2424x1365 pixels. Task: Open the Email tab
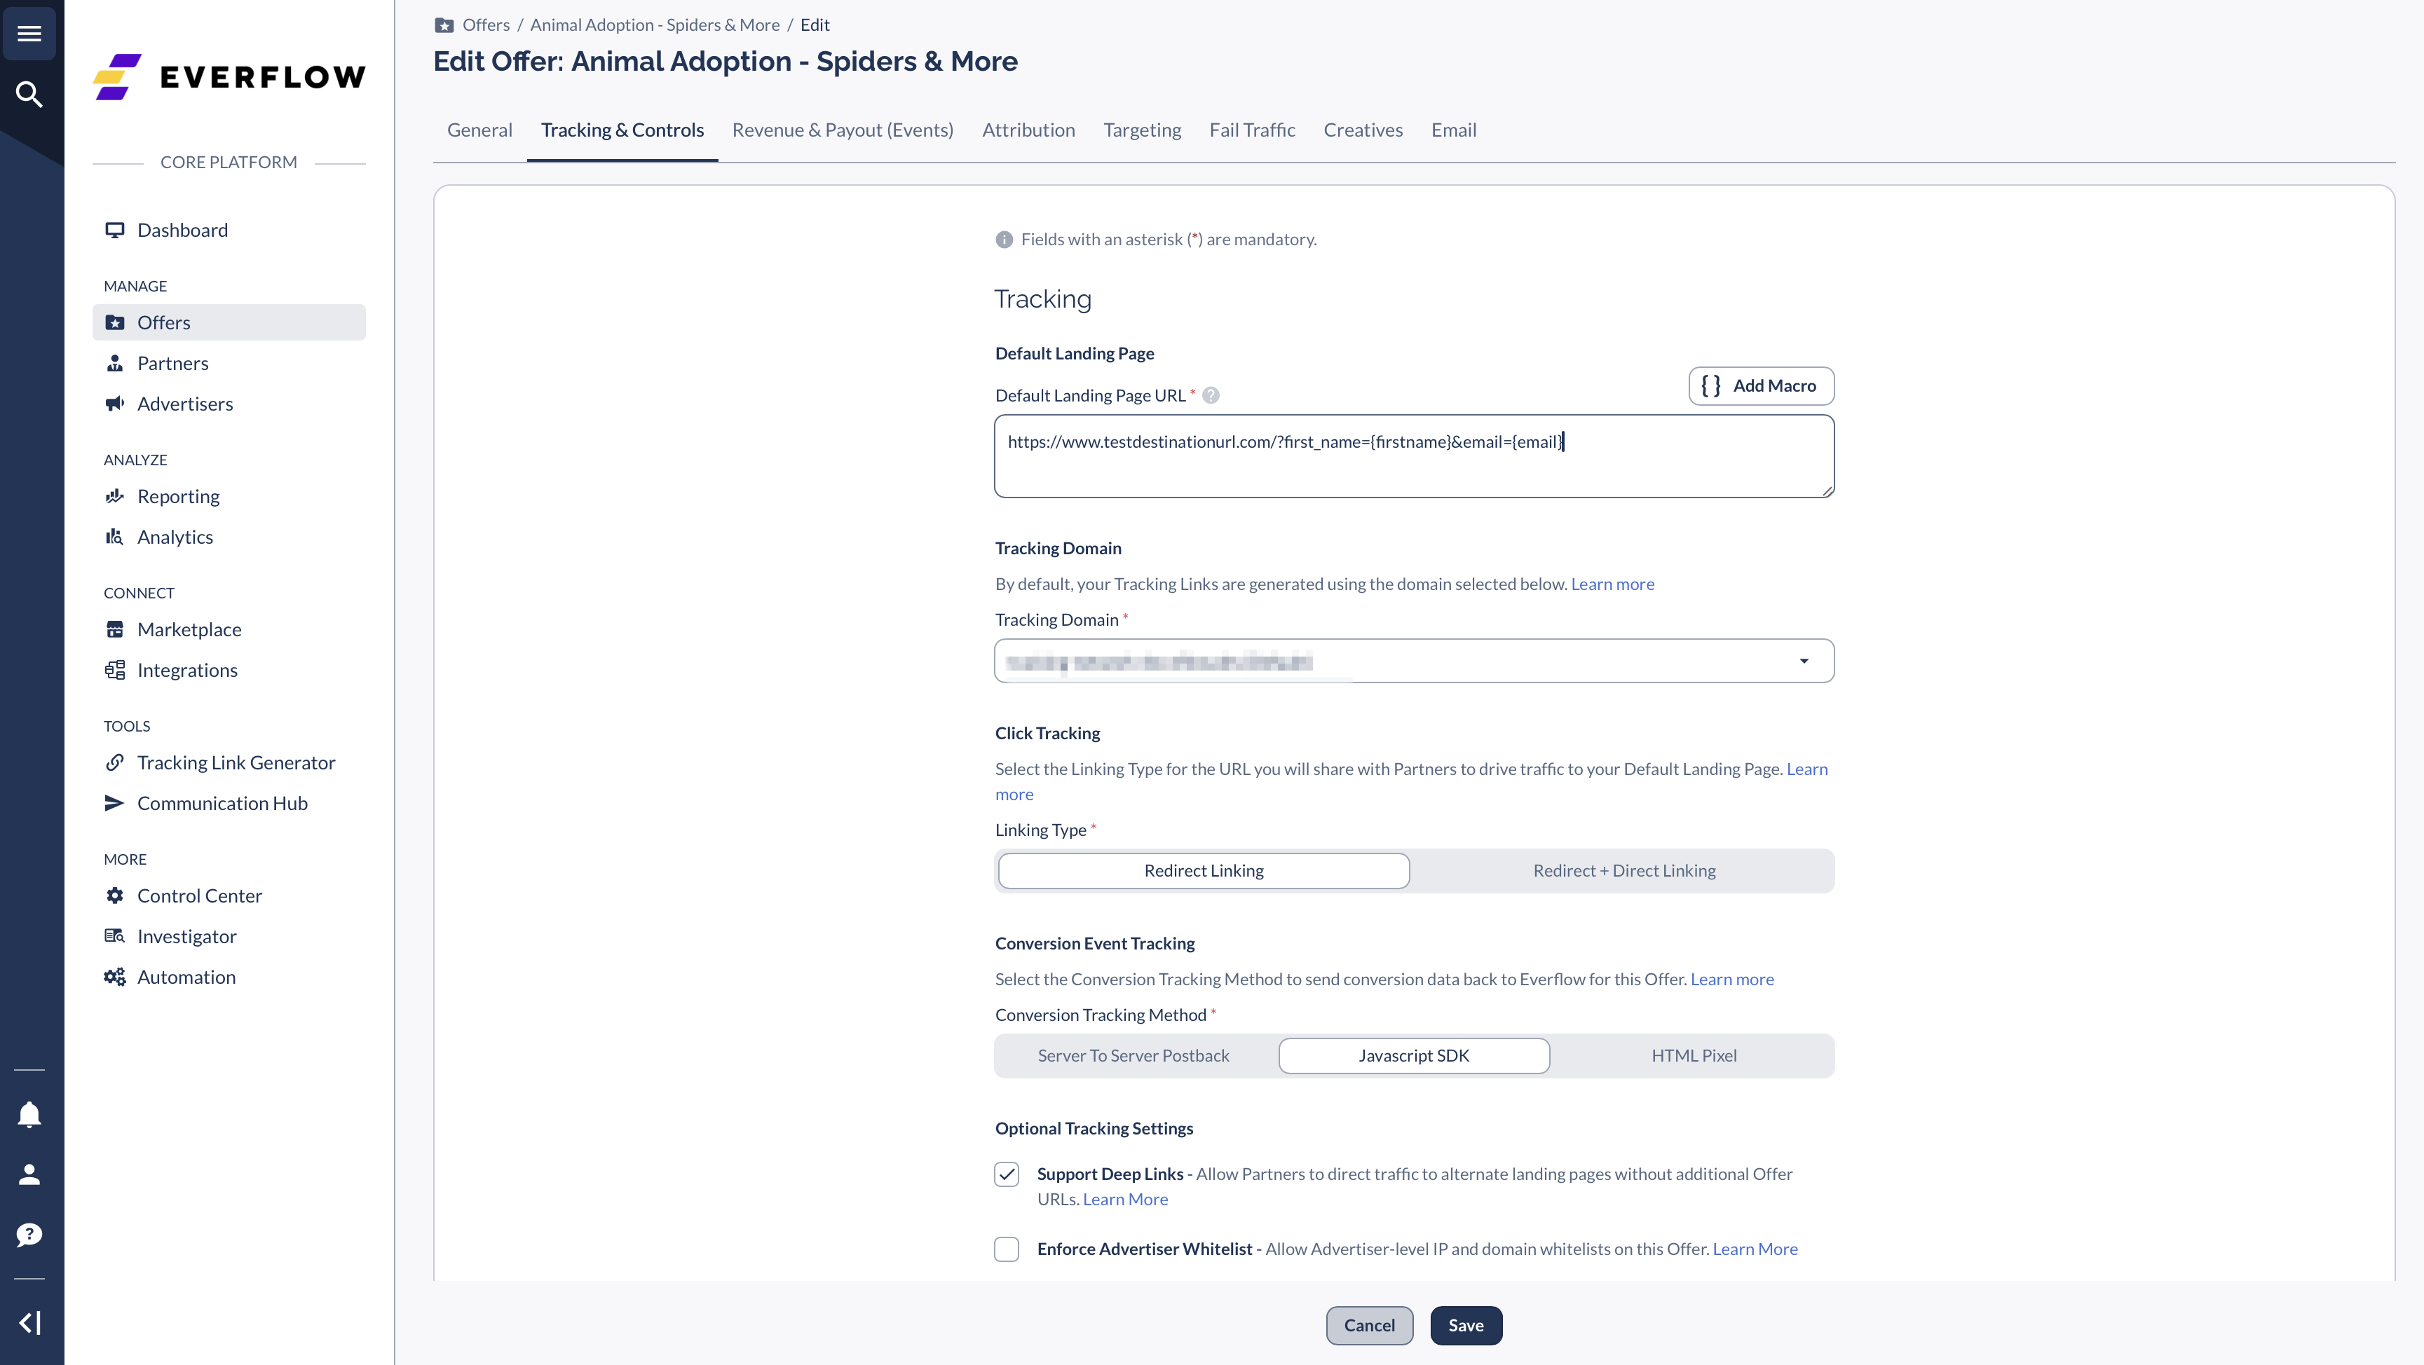point(1453,130)
